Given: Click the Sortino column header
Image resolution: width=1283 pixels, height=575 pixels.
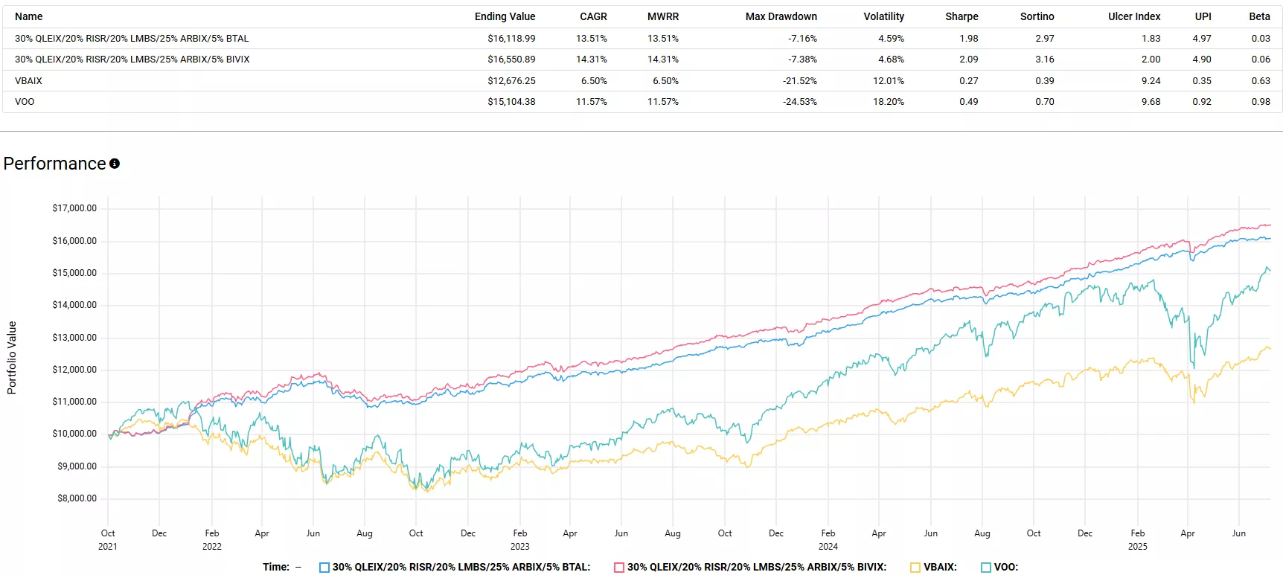Looking at the screenshot, I should (x=1037, y=16).
